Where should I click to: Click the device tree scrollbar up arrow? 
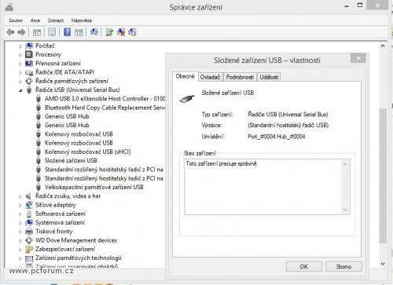point(383,46)
